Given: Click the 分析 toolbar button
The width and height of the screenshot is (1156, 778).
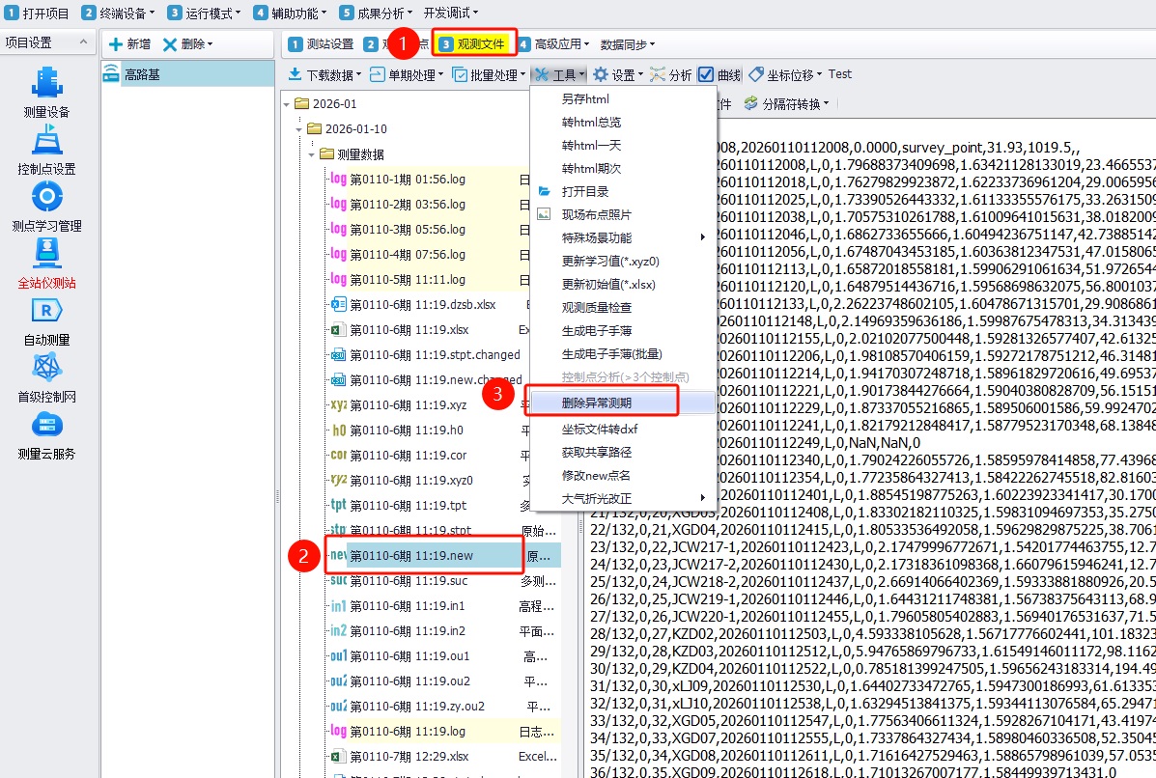Looking at the screenshot, I should [671, 74].
